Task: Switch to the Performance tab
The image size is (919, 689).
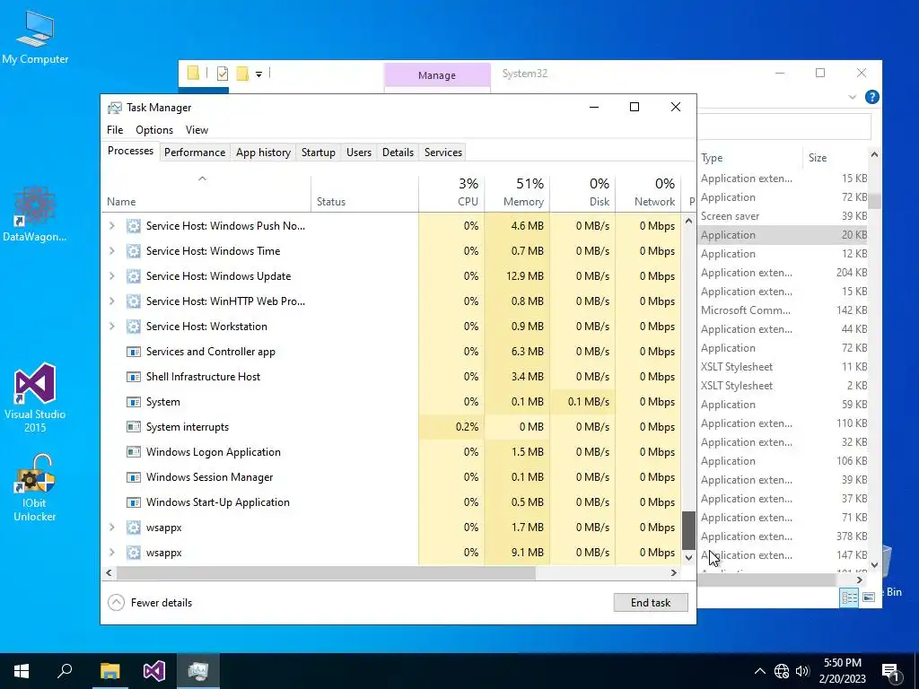Action: (195, 153)
